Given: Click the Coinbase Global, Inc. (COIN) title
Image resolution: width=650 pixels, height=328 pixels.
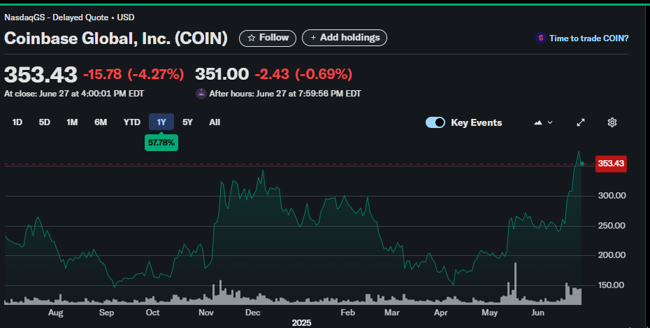Looking at the screenshot, I should point(116,38).
